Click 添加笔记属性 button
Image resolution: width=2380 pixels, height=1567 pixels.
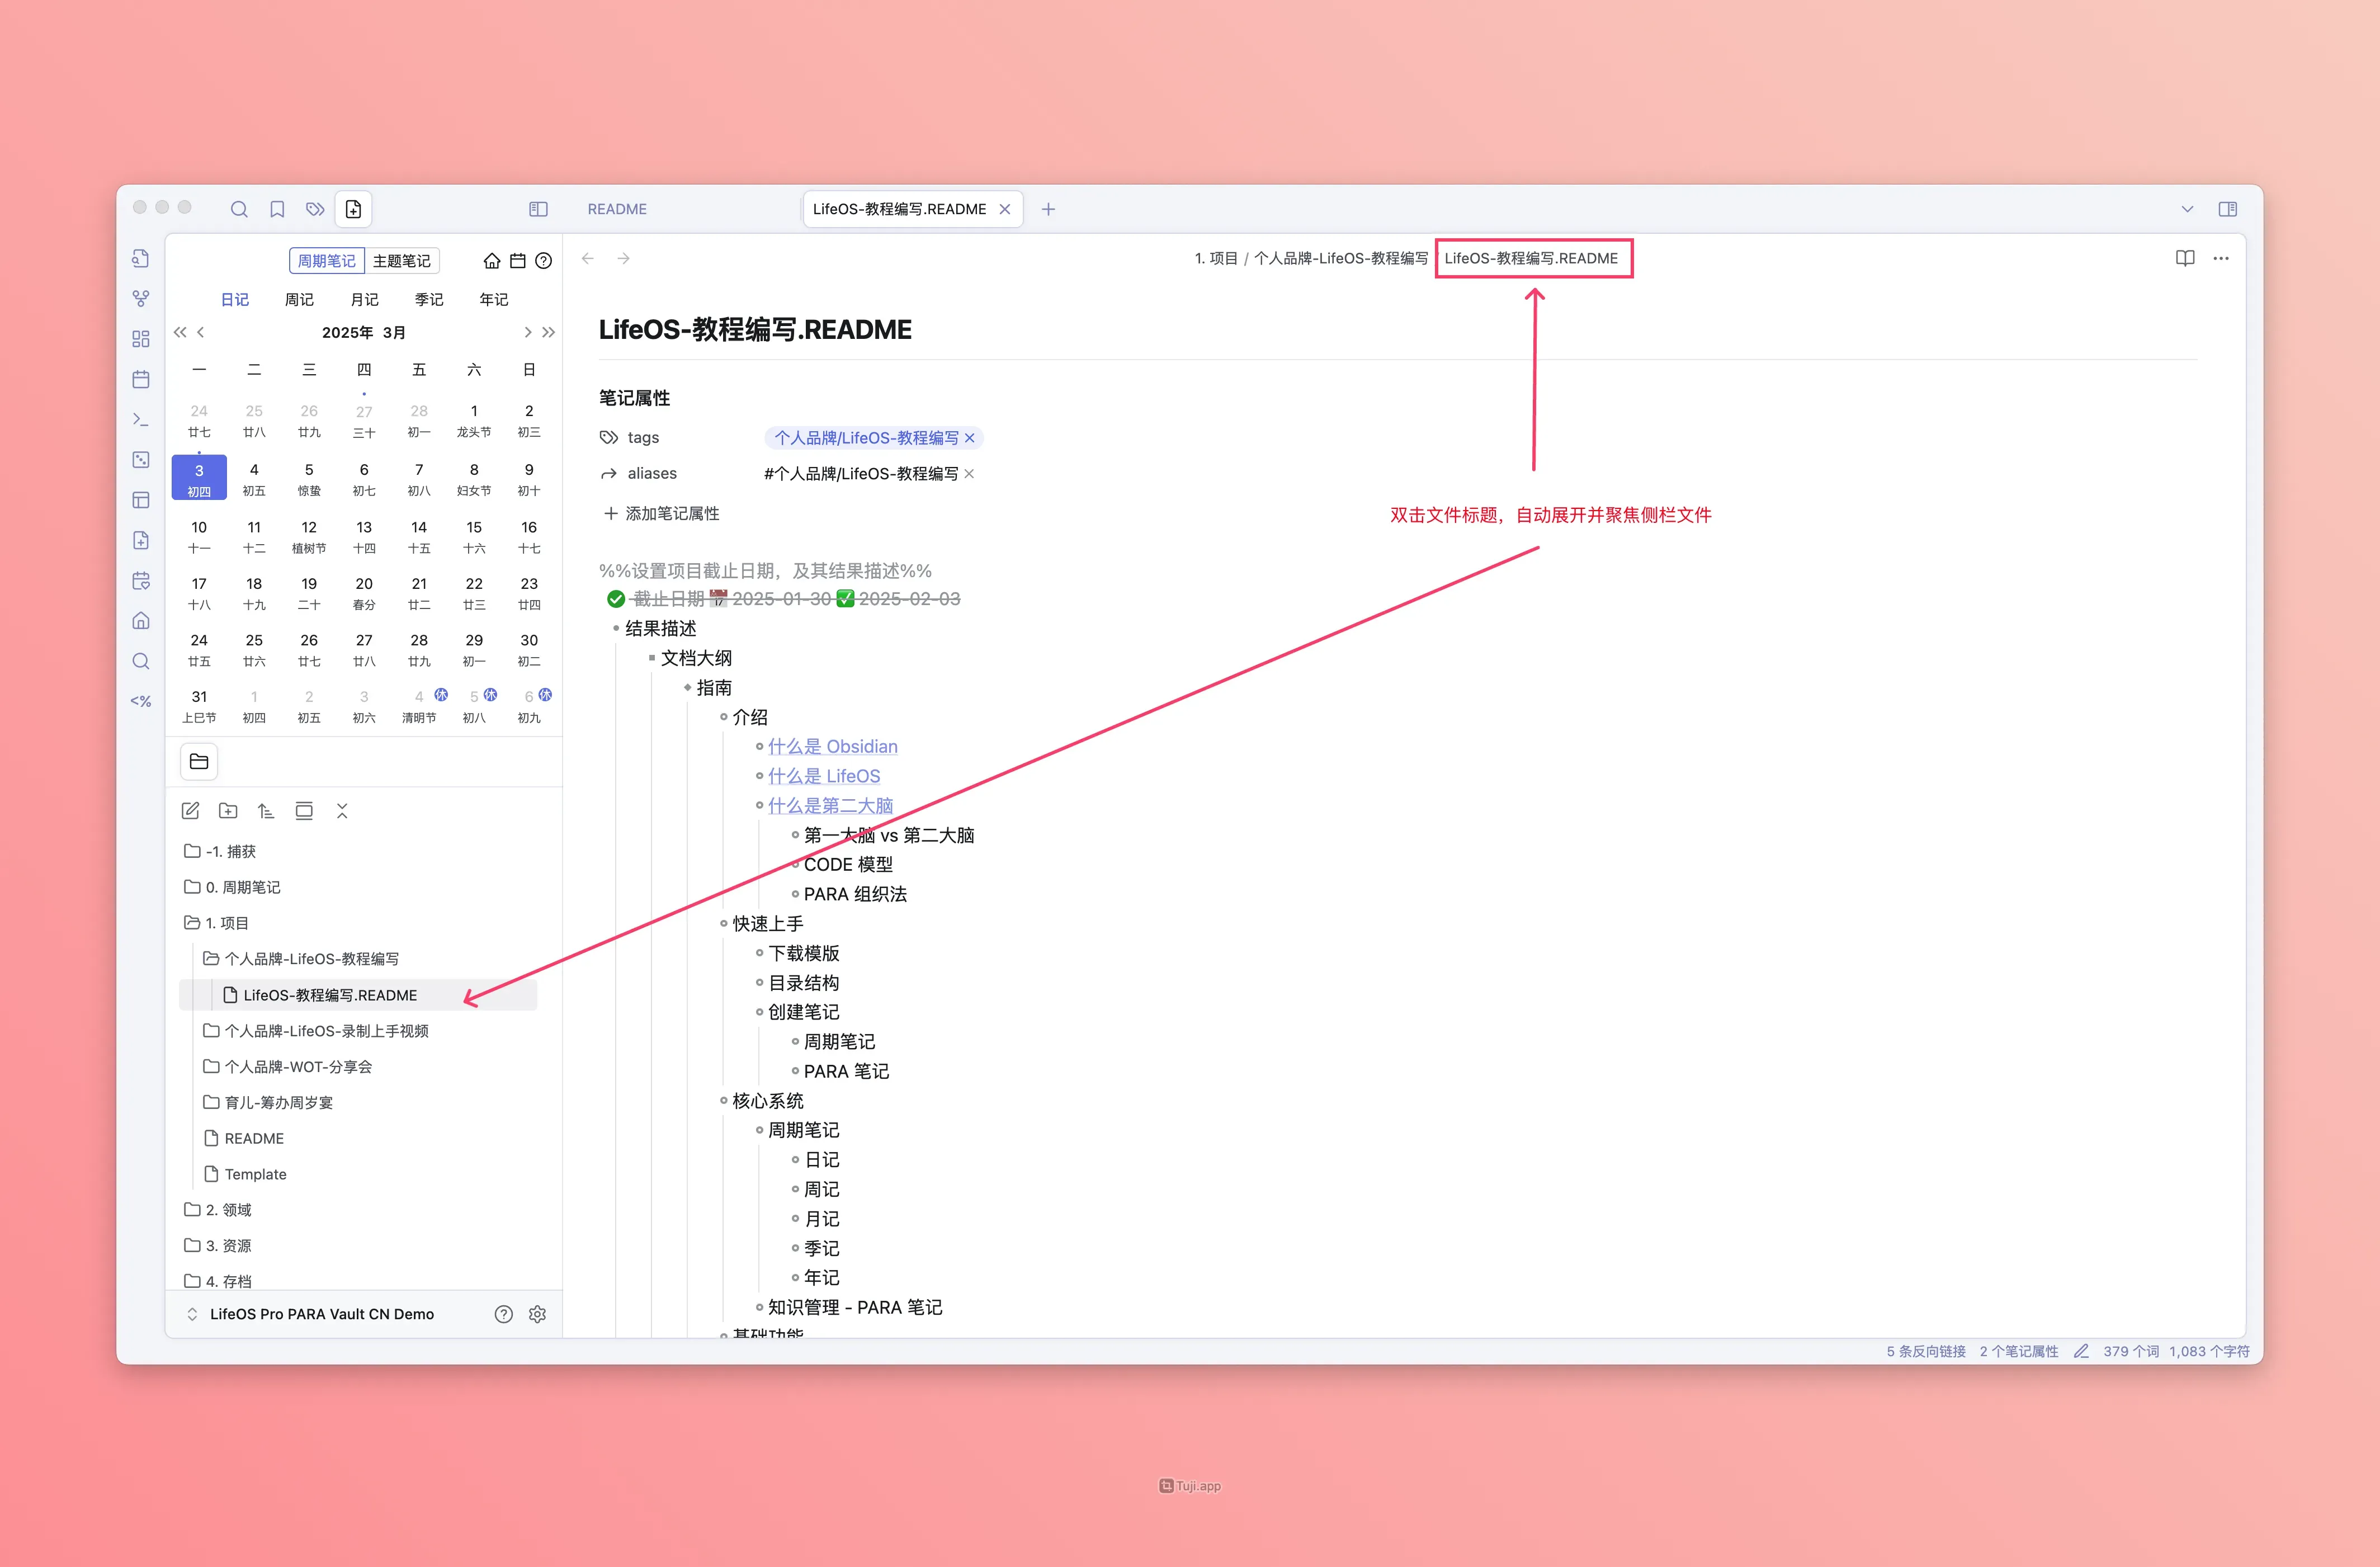661,513
